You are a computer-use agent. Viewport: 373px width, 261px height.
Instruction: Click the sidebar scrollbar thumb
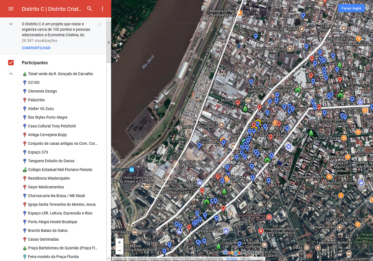click(109, 42)
